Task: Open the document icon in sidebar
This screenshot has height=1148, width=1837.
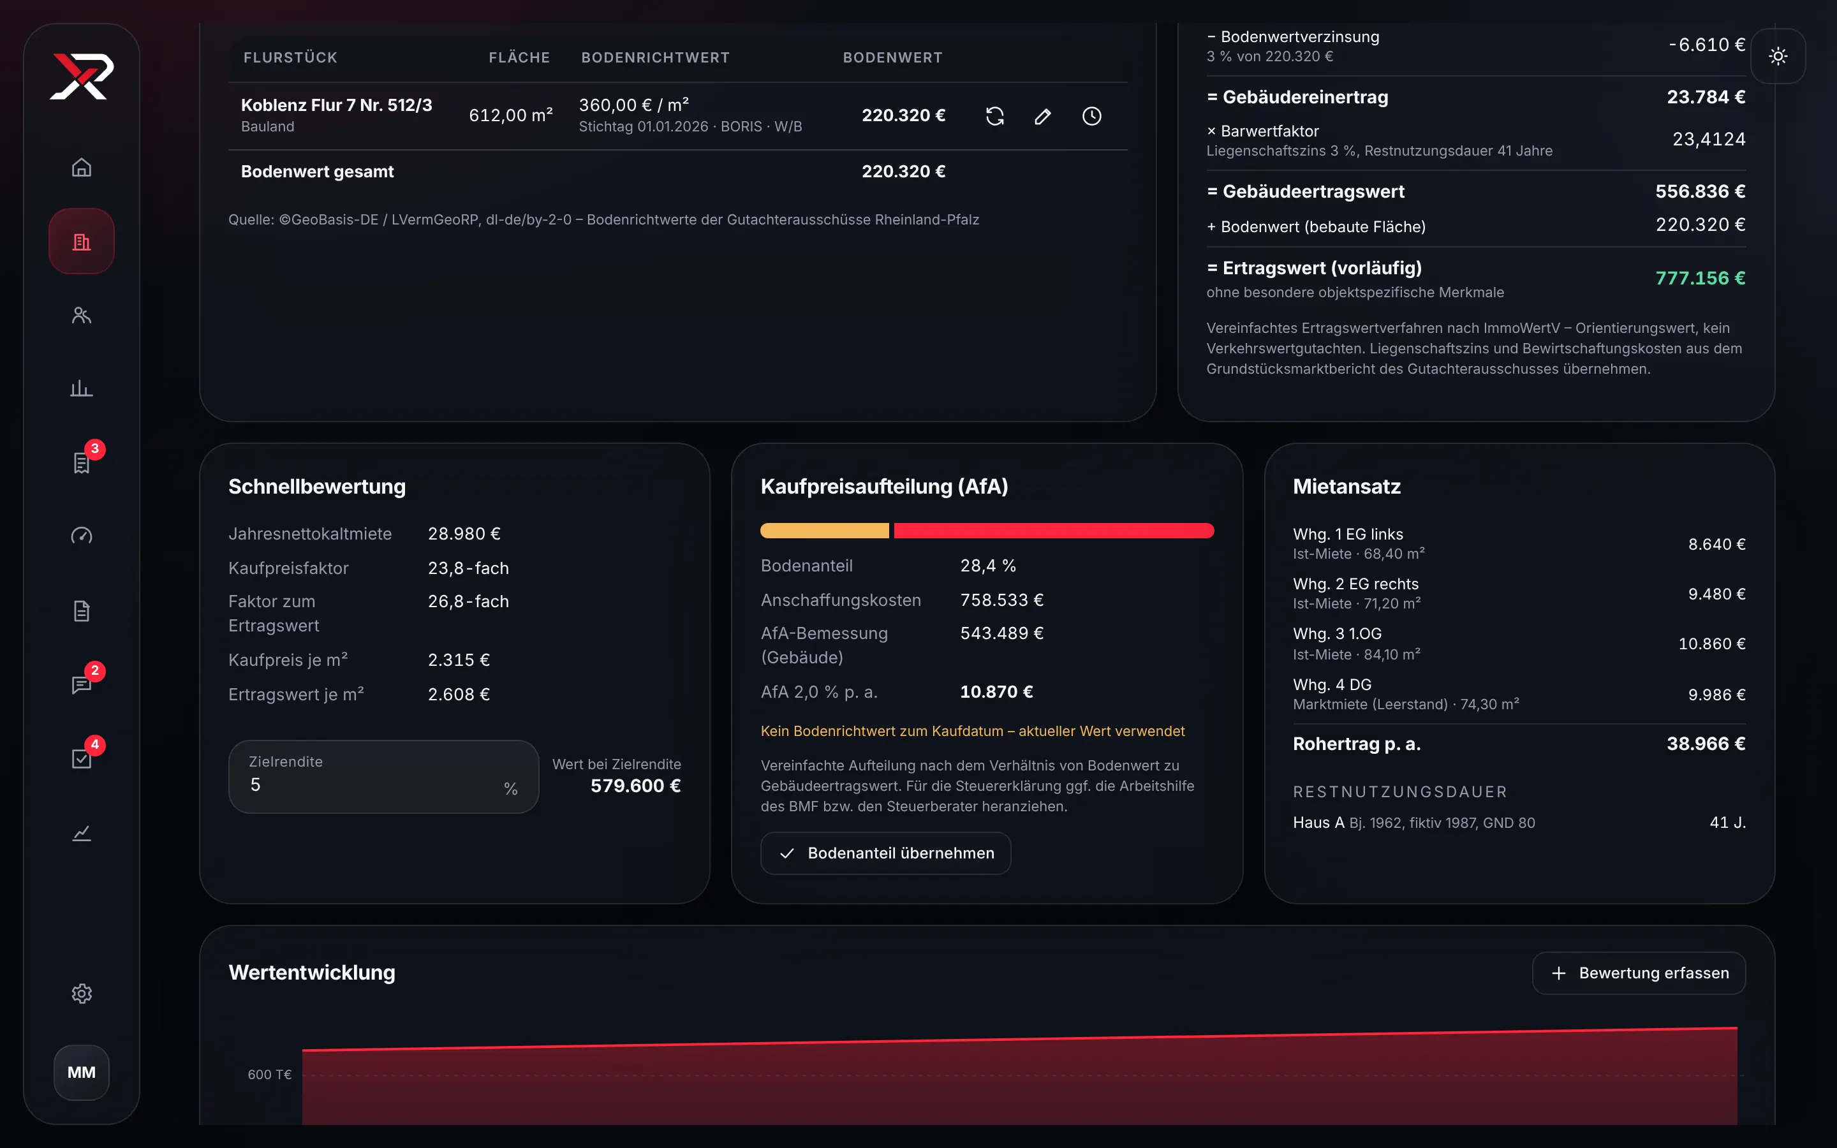Action: pyautogui.click(x=81, y=610)
